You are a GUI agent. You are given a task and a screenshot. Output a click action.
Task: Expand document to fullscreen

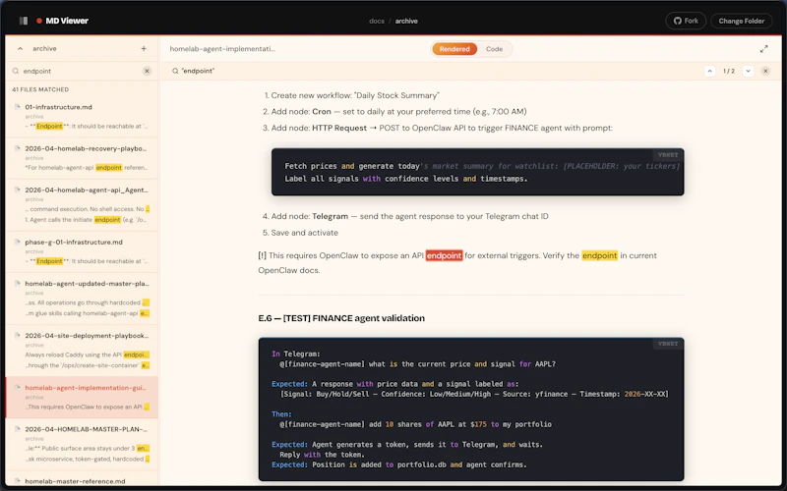pos(763,49)
